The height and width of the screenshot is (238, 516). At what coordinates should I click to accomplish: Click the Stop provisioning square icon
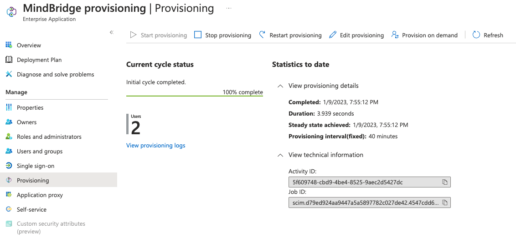pos(198,35)
